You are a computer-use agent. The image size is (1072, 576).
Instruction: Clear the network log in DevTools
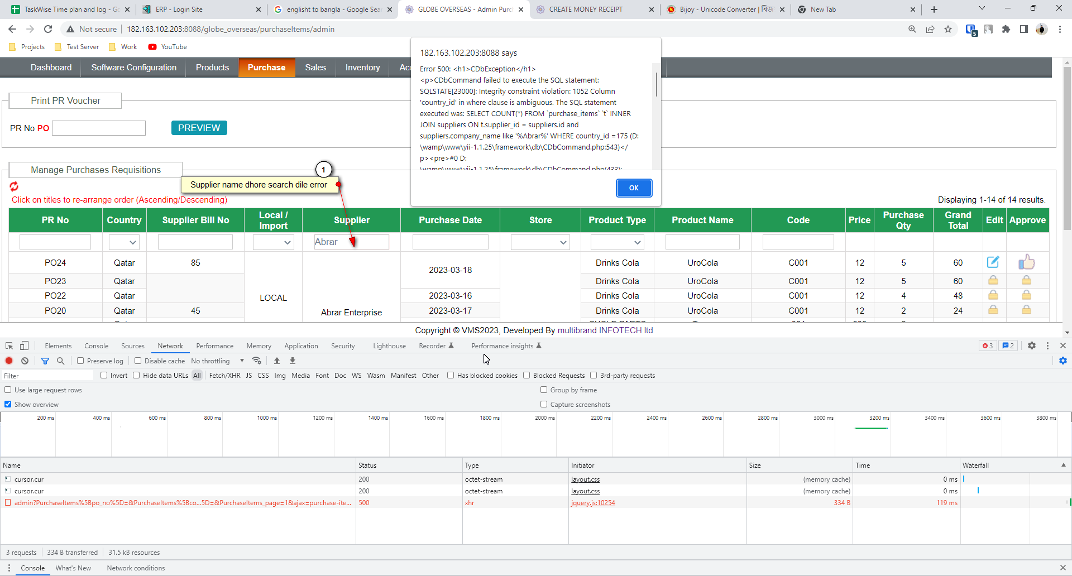pyautogui.click(x=25, y=361)
